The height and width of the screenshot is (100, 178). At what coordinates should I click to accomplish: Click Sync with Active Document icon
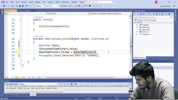click(154, 14)
